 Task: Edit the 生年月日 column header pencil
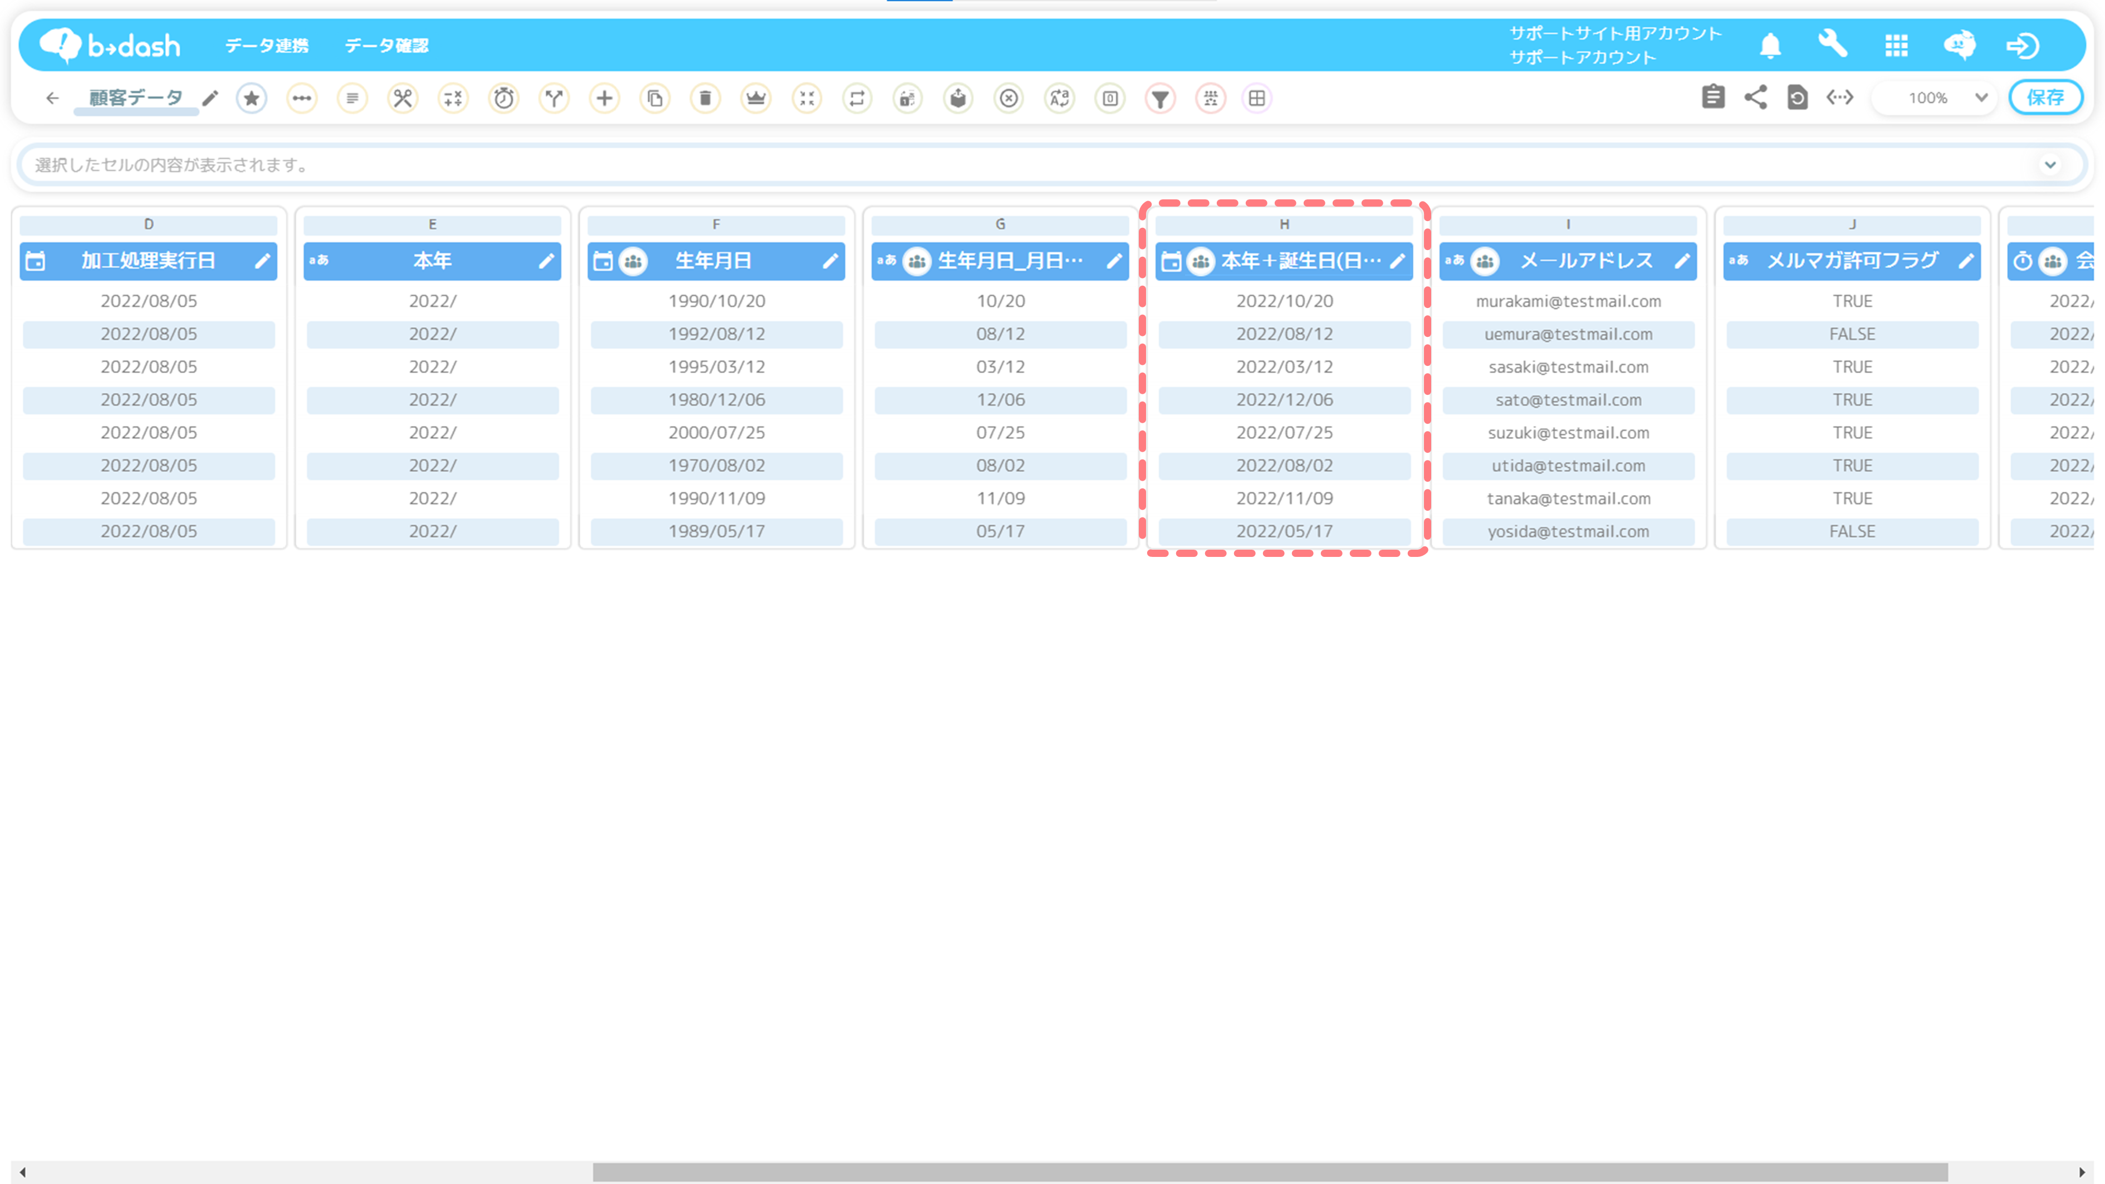pos(830,261)
